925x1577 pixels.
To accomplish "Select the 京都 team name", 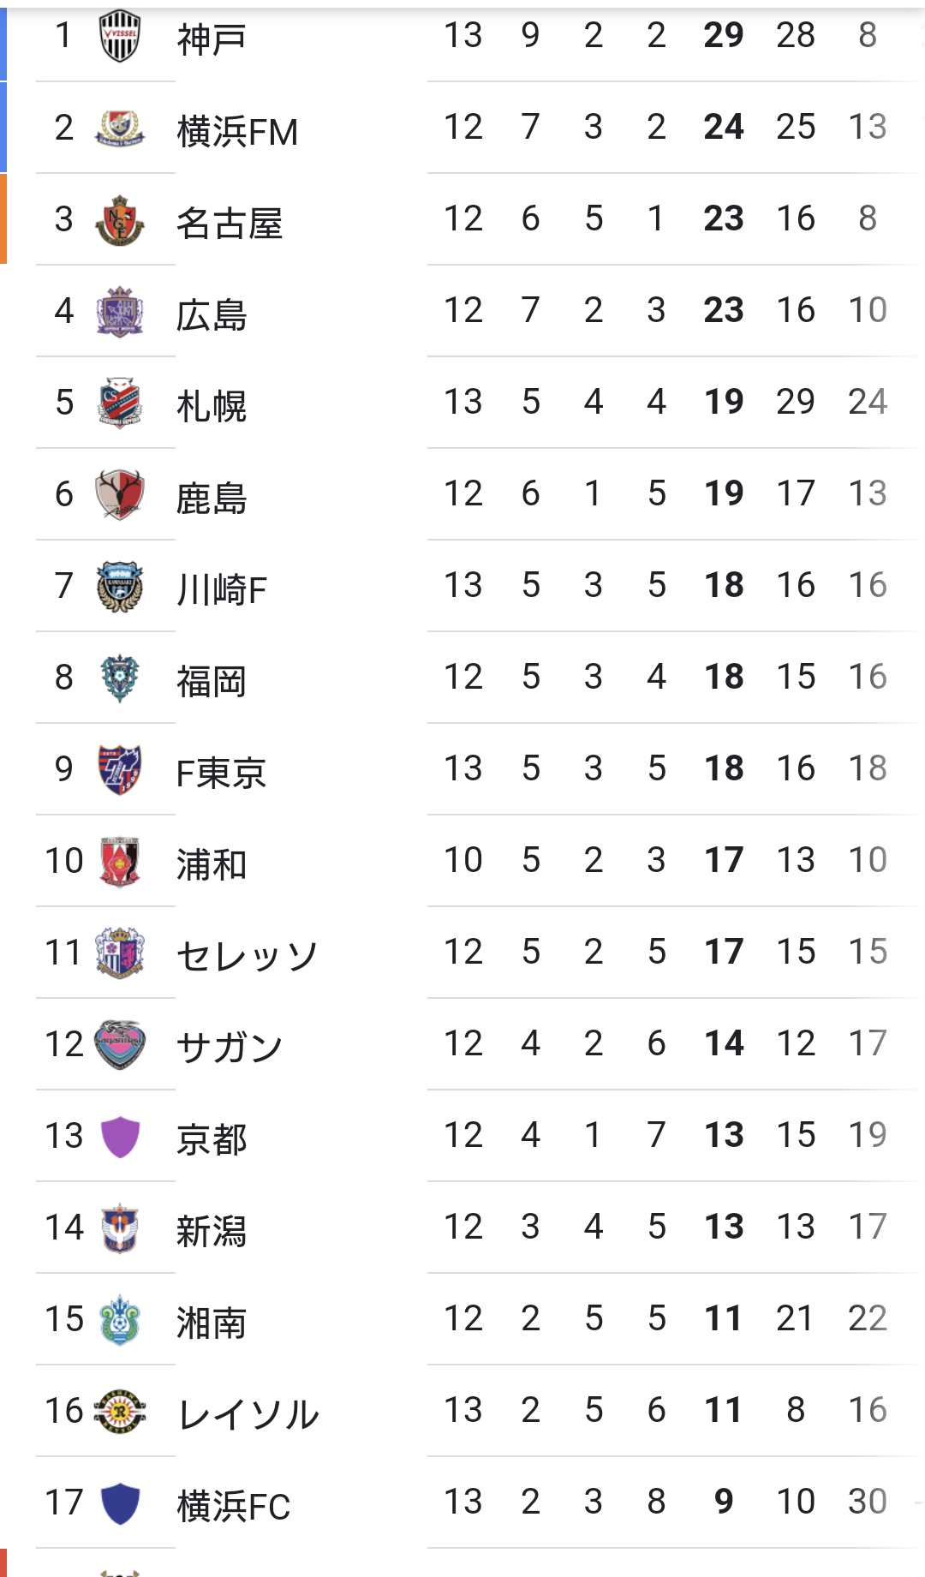I will [212, 1140].
